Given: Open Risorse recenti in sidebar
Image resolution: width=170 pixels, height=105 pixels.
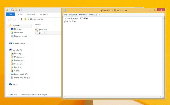Looking at the screenshot, I should pyautogui.click(x=21, y=36).
